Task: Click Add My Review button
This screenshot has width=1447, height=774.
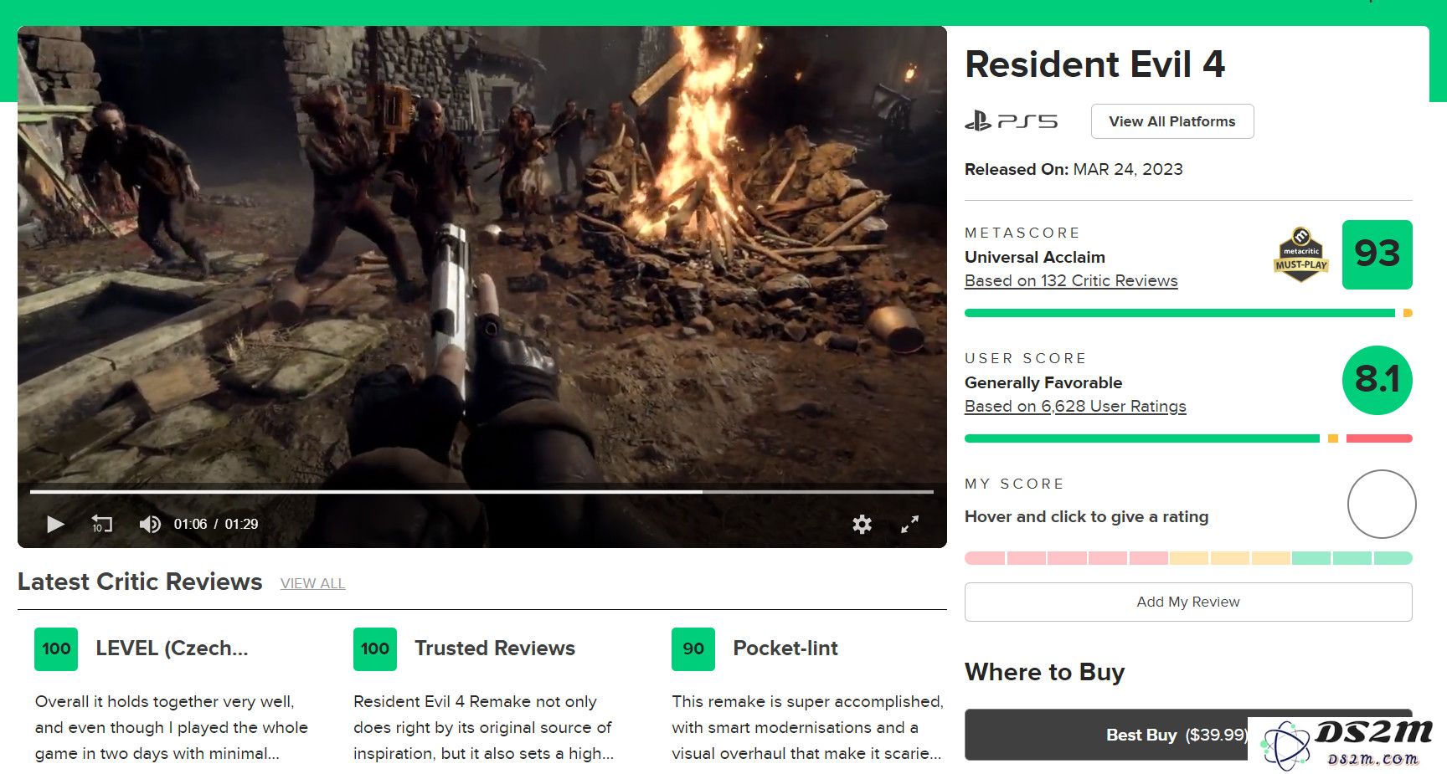Action: tap(1188, 602)
